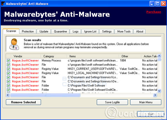Open the More Tools tab

[124, 31]
